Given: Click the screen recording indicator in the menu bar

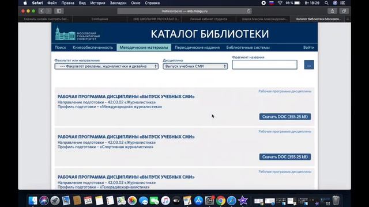Looking at the screenshot, I should (x=263, y=3).
